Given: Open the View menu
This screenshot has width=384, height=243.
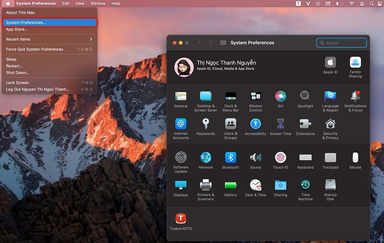Looking at the screenshot, I should (x=80, y=3).
